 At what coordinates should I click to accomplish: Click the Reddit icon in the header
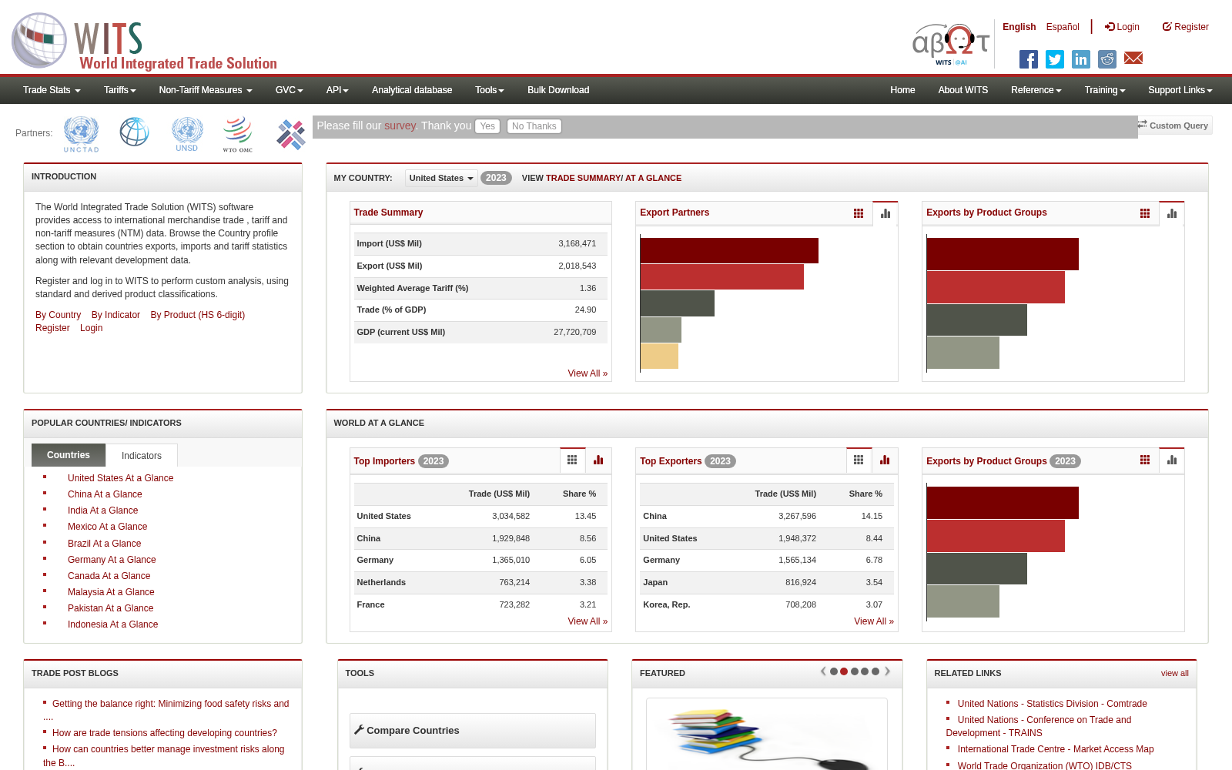coord(1107,59)
